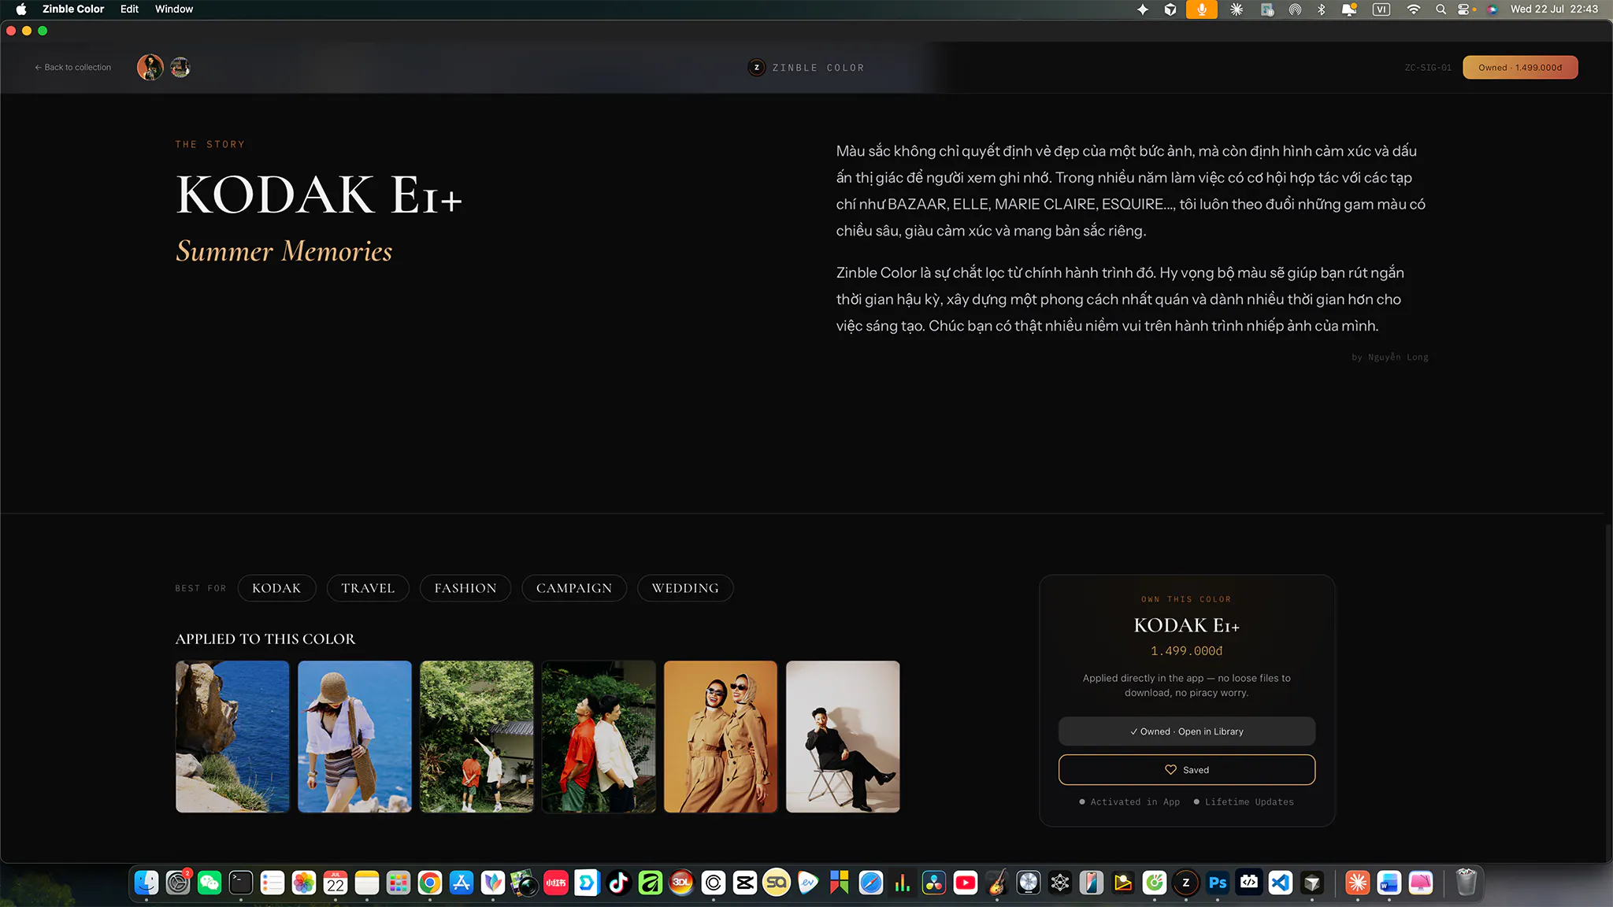Open YouTube in the Dock
This screenshot has height=907, width=1613.
(966, 883)
